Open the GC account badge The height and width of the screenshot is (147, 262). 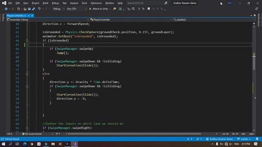[230, 3]
